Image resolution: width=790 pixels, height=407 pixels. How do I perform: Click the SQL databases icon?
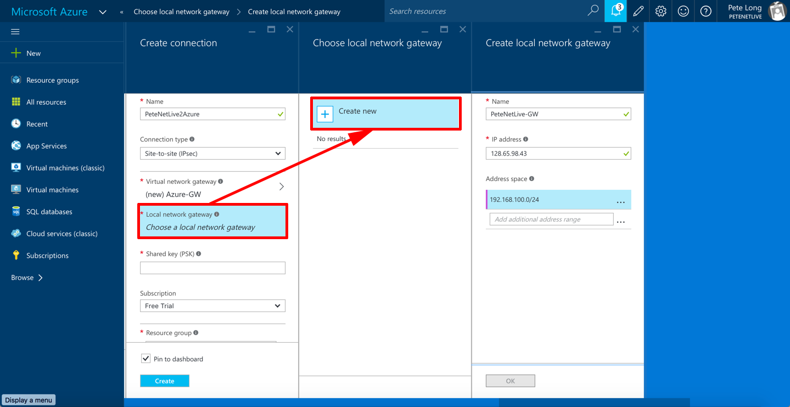click(16, 212)
